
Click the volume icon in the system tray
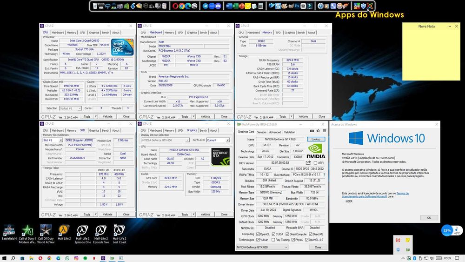coord(432,258)
